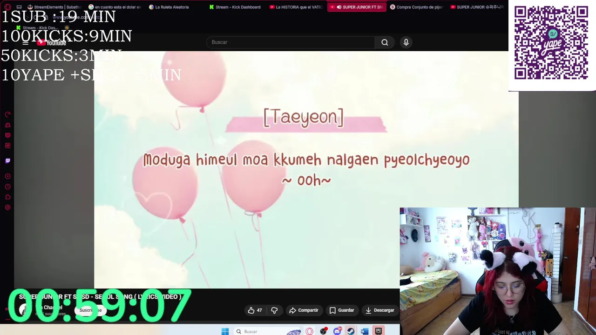Dislike the video with thumbs down
The height and width of the screenshot is (335, 596).
click(x=274, y=310)
